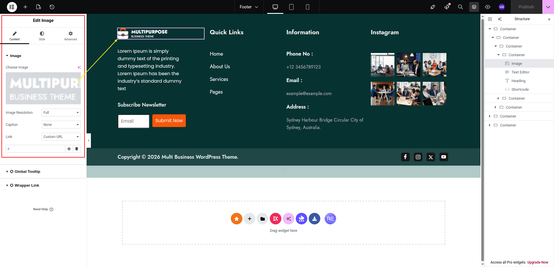Click the Upgrade Now link
Screen dimensions: 554x267
(x=538, y=262)
